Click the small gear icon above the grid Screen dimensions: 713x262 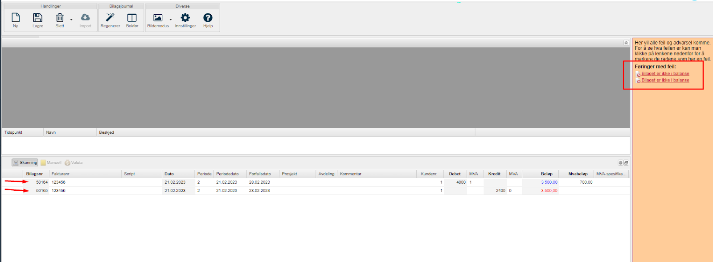coord(620,163)
